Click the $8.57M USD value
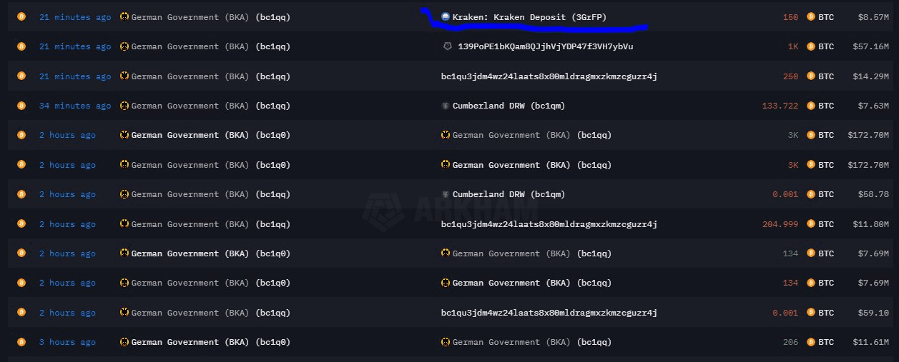The height and width of the screenshot is (362, 899). coord(873,16)
